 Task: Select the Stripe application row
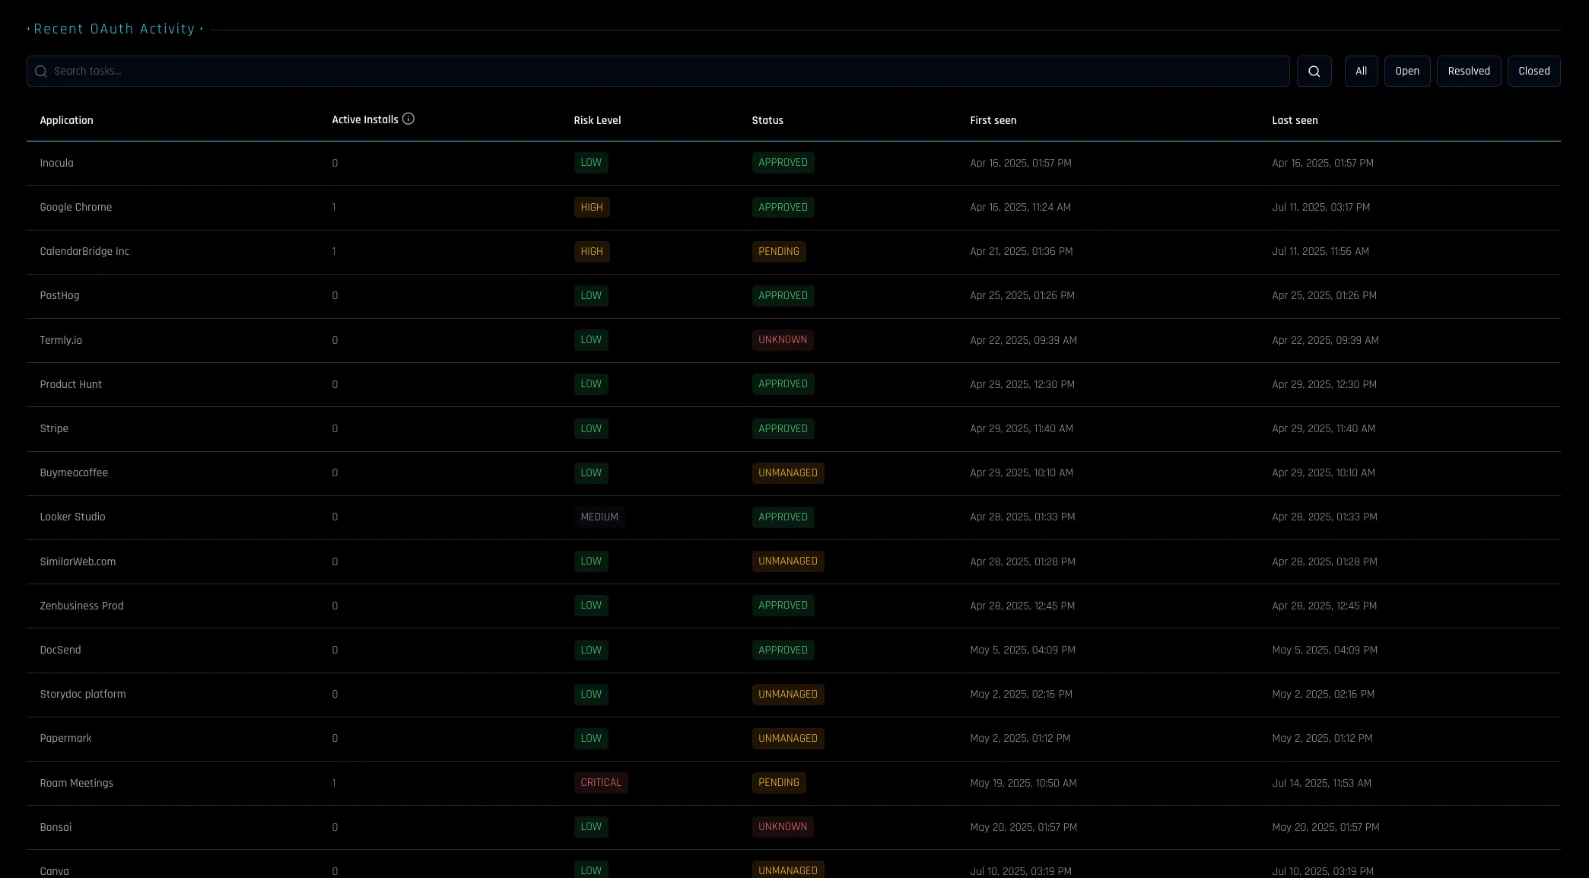pyautogui.click(x=54, y=428)
